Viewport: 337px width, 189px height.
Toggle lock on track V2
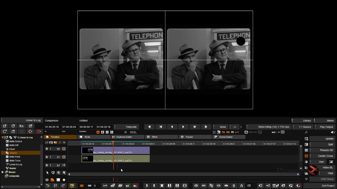click(x=47, y=149)
